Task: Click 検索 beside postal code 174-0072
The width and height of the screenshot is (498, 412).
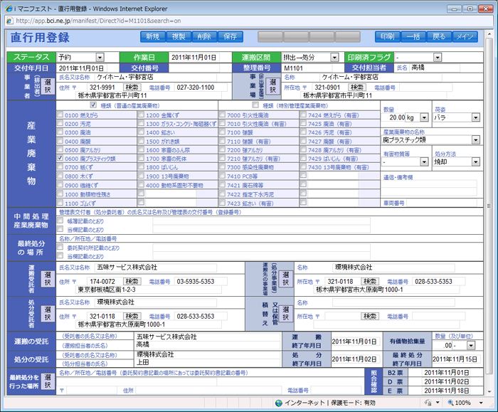Action: click(133, 281)
